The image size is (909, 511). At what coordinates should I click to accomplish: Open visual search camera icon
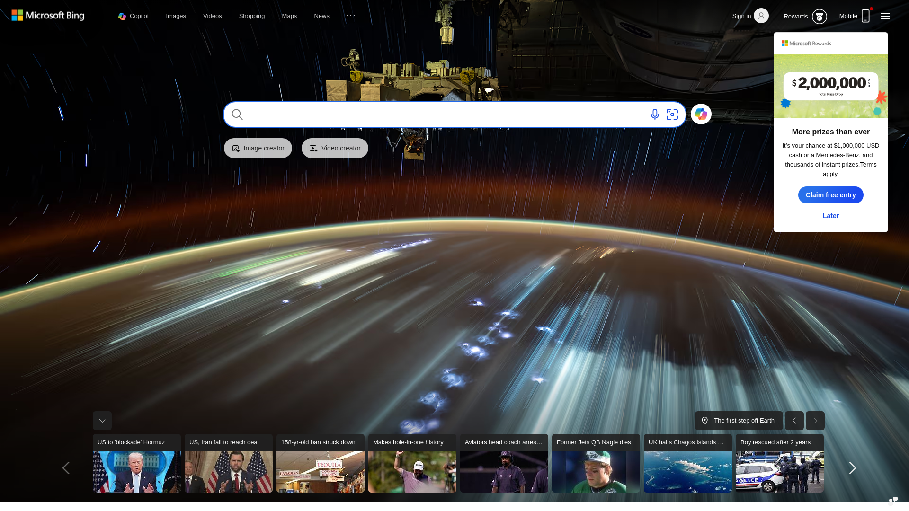pyautogui.click(x=672, y=115)
